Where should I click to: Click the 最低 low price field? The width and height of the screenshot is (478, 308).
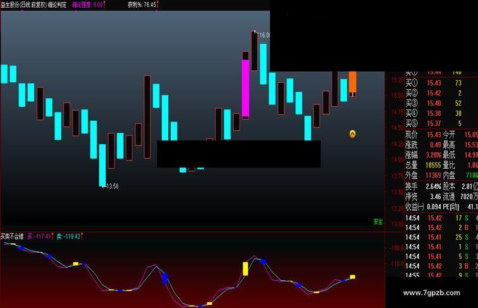(x=460, y=155)
